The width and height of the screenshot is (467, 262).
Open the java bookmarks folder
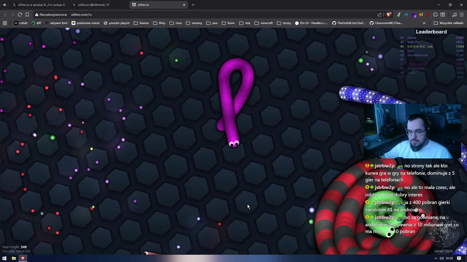click(x=212, y=23)
